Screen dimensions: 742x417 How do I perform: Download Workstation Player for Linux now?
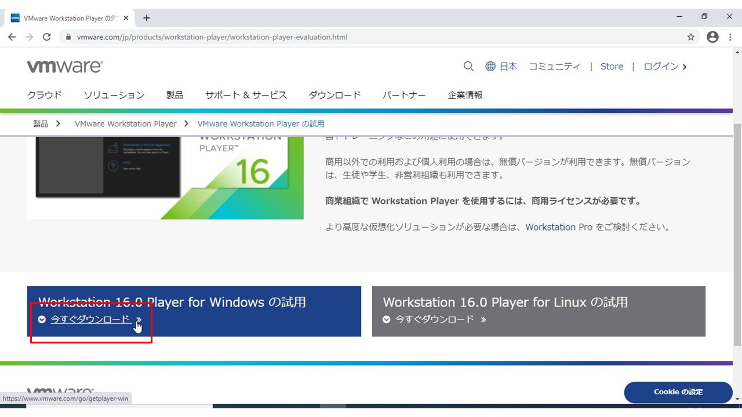pyautogui.click(x=435, y=319)
